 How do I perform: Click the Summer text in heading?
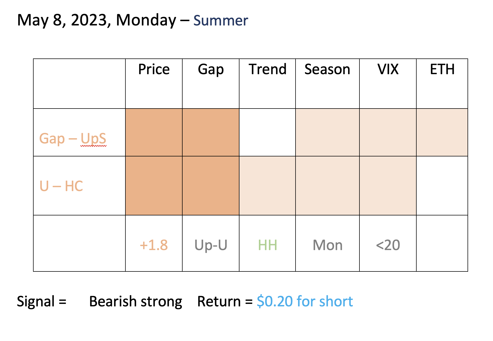point(221,21)
